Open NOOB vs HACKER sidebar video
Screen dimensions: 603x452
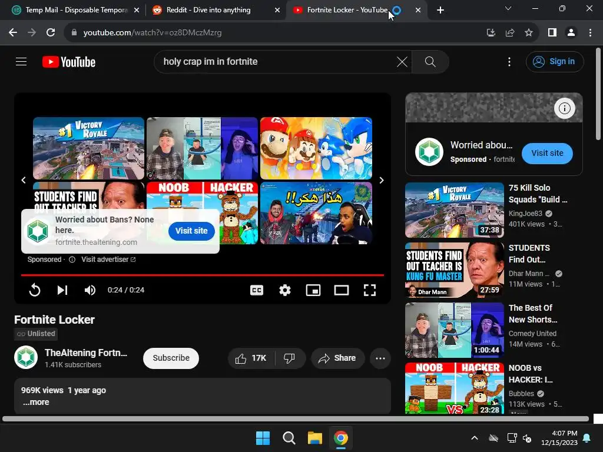454,388
